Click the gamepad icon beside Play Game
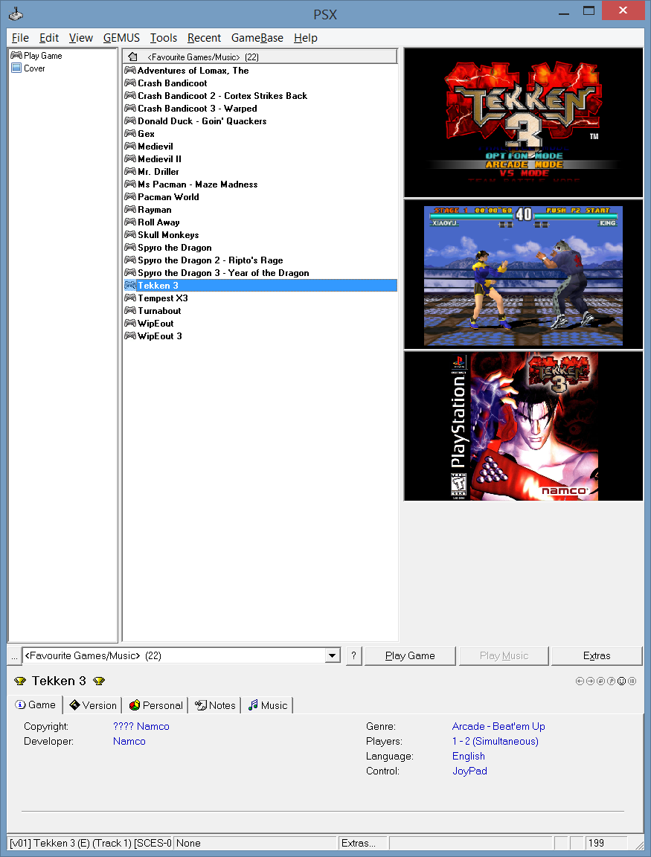Screen dimensions: 651x857 (16, 55)
